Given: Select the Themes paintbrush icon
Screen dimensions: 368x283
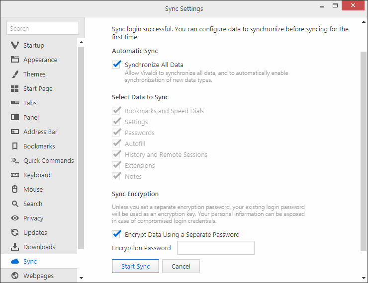Looking at the screenshot, I should click(x=15, y=74).
